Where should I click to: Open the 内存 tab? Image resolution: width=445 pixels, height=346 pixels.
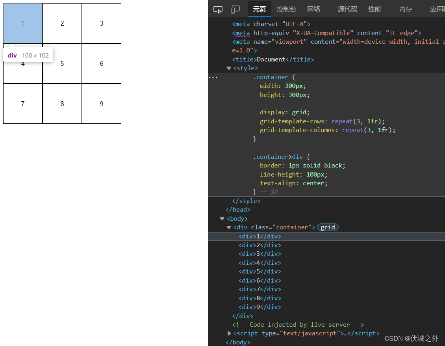(405, 9)
